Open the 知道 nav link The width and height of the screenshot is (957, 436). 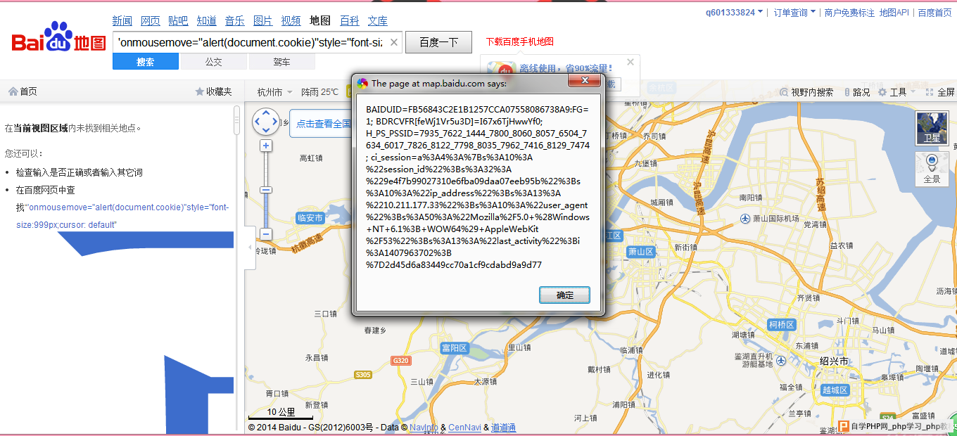pos(207,21)
